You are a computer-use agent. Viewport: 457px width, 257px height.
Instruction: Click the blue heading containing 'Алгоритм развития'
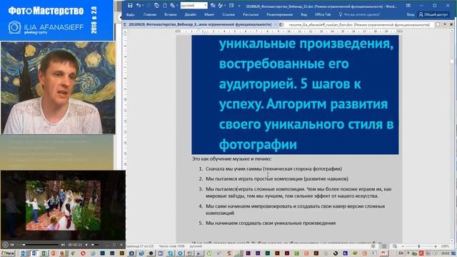coord(295,95)
